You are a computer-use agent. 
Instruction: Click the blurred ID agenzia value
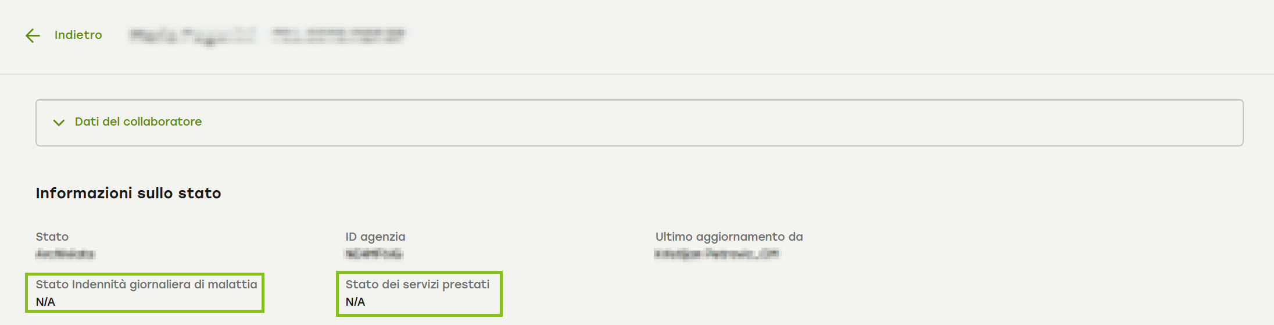pyautogui.click(x=374, y=253)
